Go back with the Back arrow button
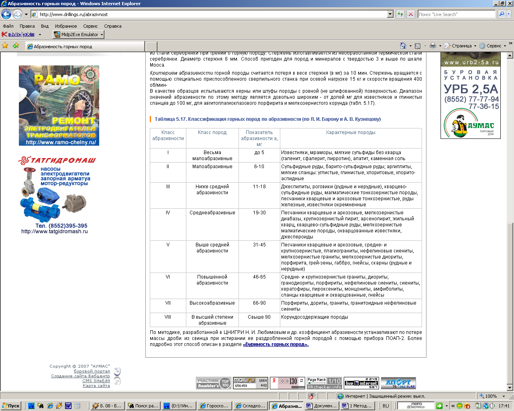This screenshot has width=514, height=411. pos(6,14)
